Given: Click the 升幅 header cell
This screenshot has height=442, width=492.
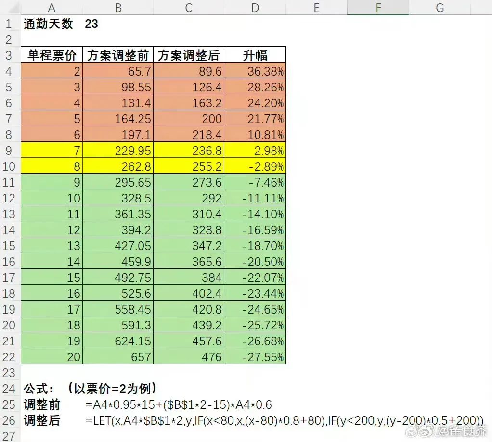Looking at the screenshot, I should [x=255, y=55].
